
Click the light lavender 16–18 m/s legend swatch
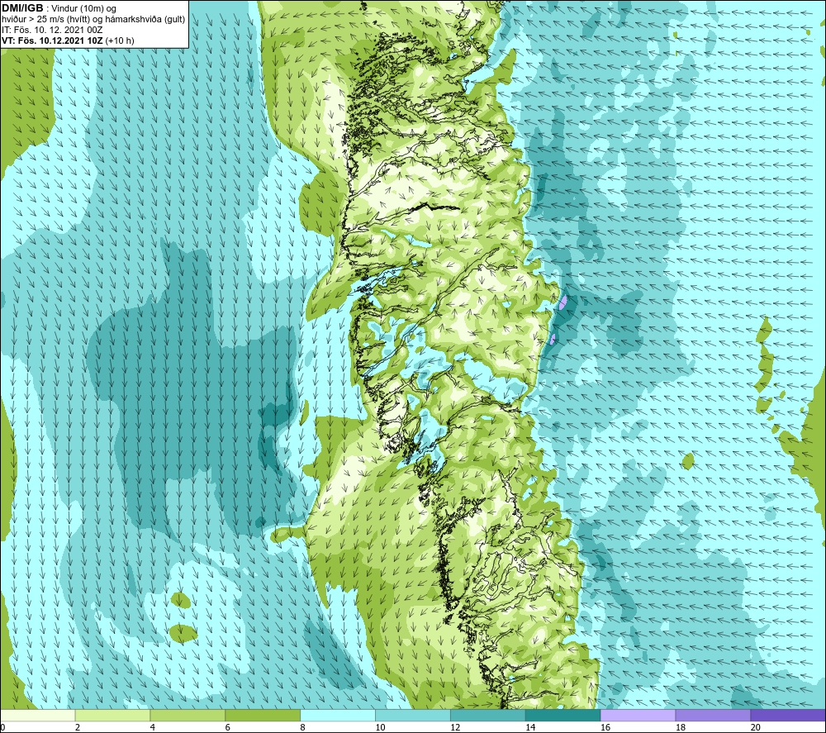point(638,715)
